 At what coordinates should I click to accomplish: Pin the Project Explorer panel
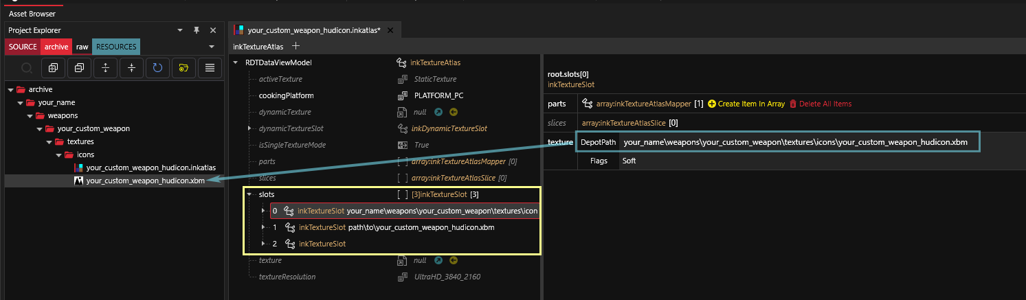[197, 30]
